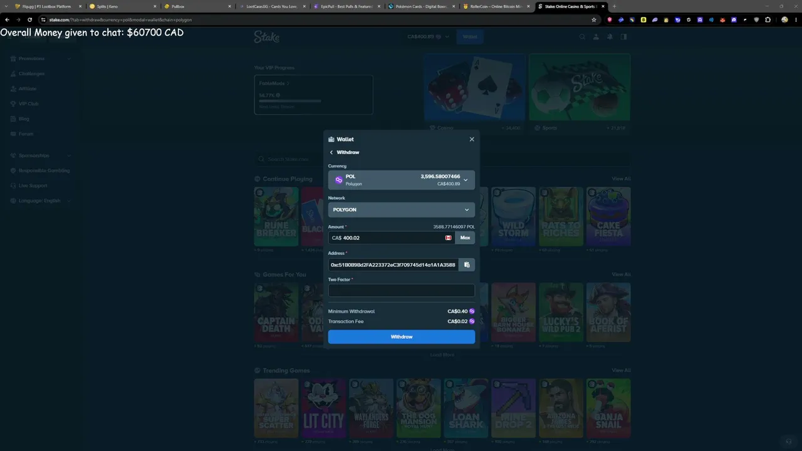Click the browser back arrow
This screenshot has width=802, height=451.
coord(7,19)
